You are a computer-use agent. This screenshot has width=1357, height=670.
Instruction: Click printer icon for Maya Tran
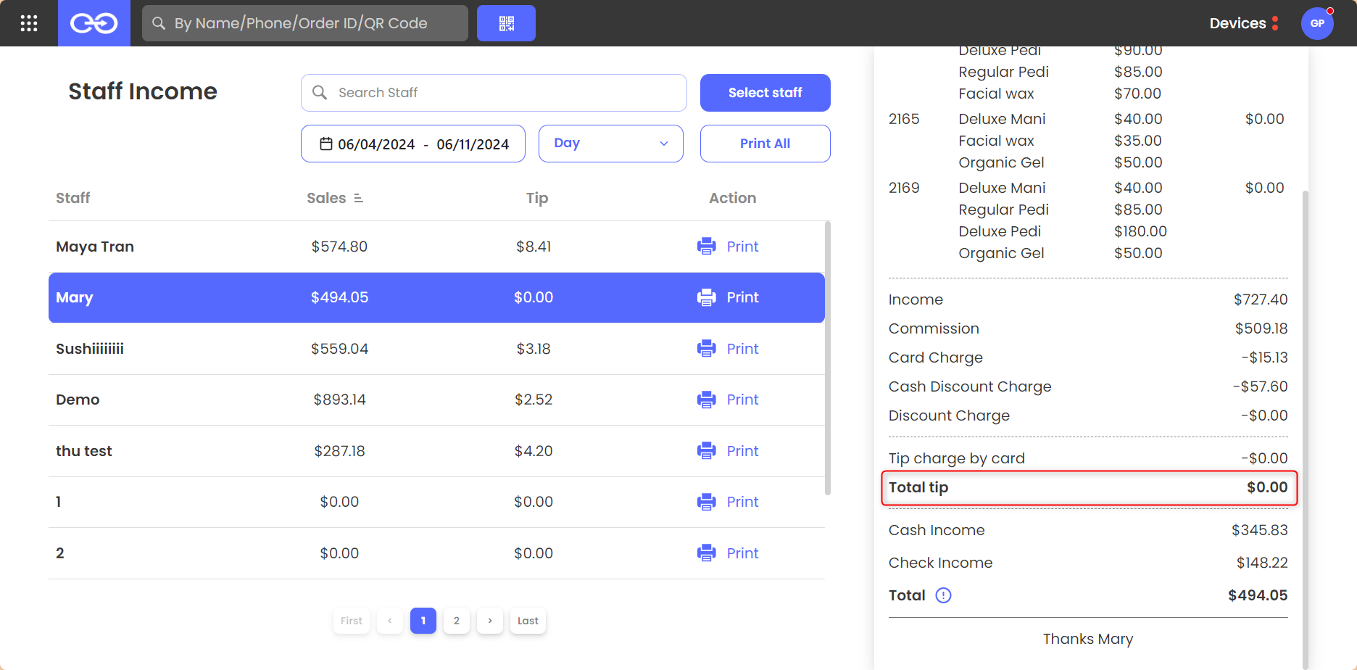706,247
